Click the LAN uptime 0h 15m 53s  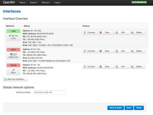coord(36,31)
